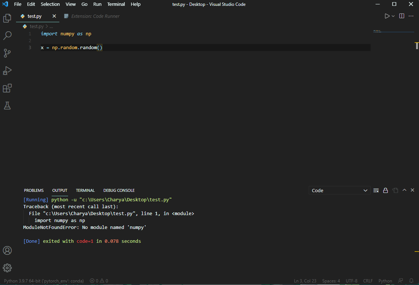The width and height of the screenshot is (419, 285).
Task: Click the Traceback (most recent call last) line
Action: pos(71,207)
